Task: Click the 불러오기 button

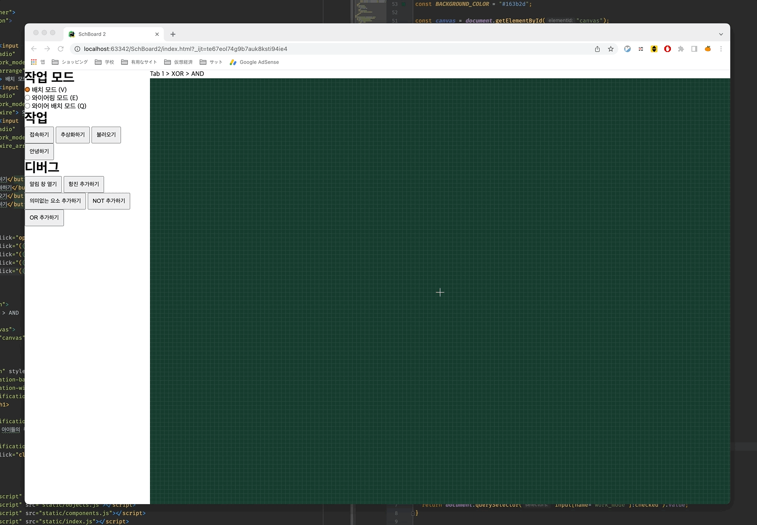Action: (x=106, y=135)
